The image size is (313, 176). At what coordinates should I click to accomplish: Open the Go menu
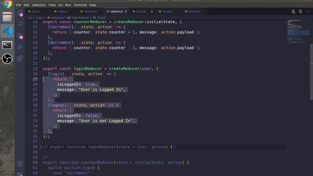point(61,5)
